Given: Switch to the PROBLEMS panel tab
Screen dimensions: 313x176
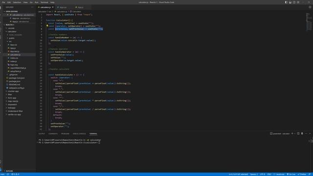Looking at the screenshot, I should pos(65,133).
